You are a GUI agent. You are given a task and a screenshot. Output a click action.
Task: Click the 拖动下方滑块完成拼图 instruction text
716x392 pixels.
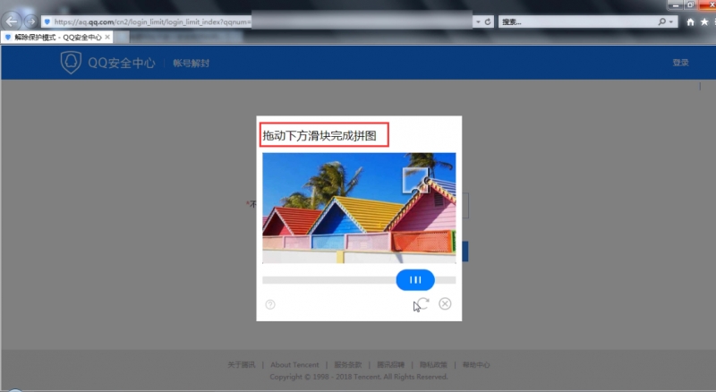tap(320, 136)
